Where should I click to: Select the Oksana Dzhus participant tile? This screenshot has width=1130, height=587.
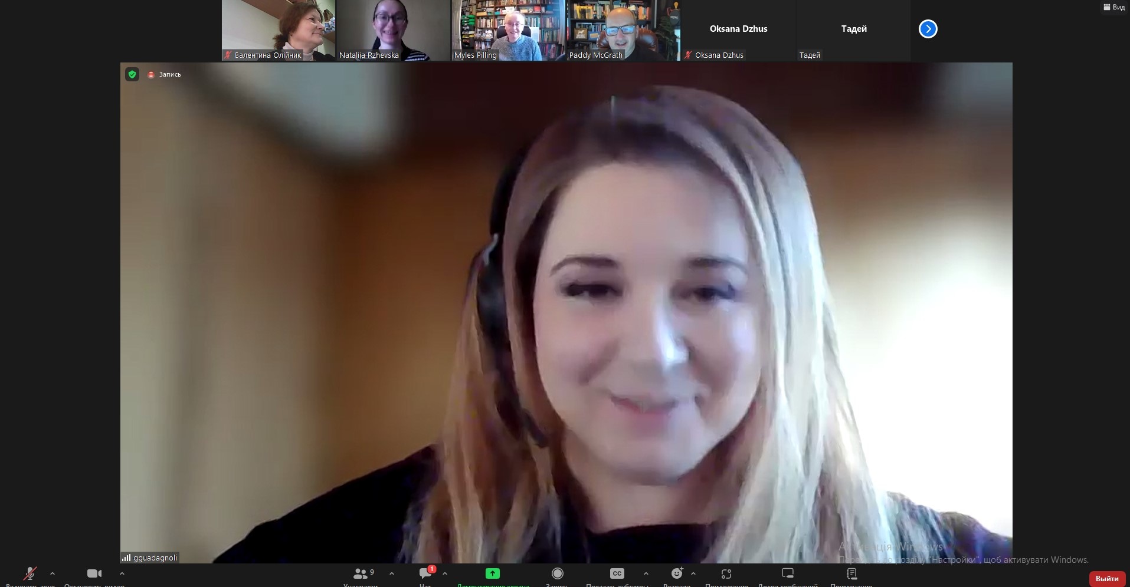(x=739, y=30)
